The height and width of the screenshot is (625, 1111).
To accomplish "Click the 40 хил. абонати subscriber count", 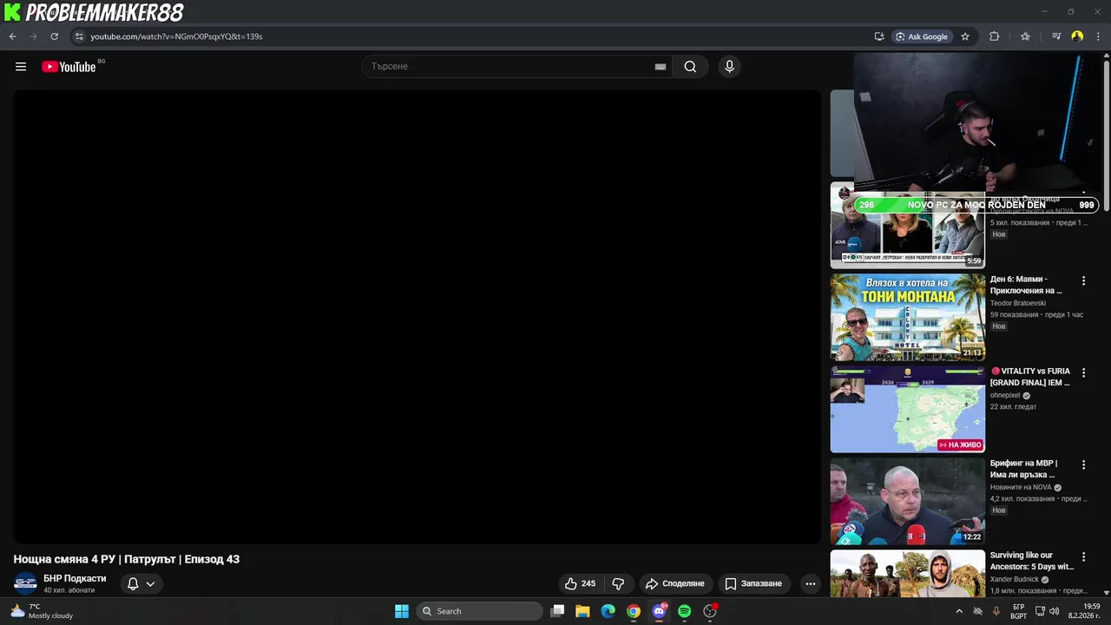I will click(x=69, y=590).
